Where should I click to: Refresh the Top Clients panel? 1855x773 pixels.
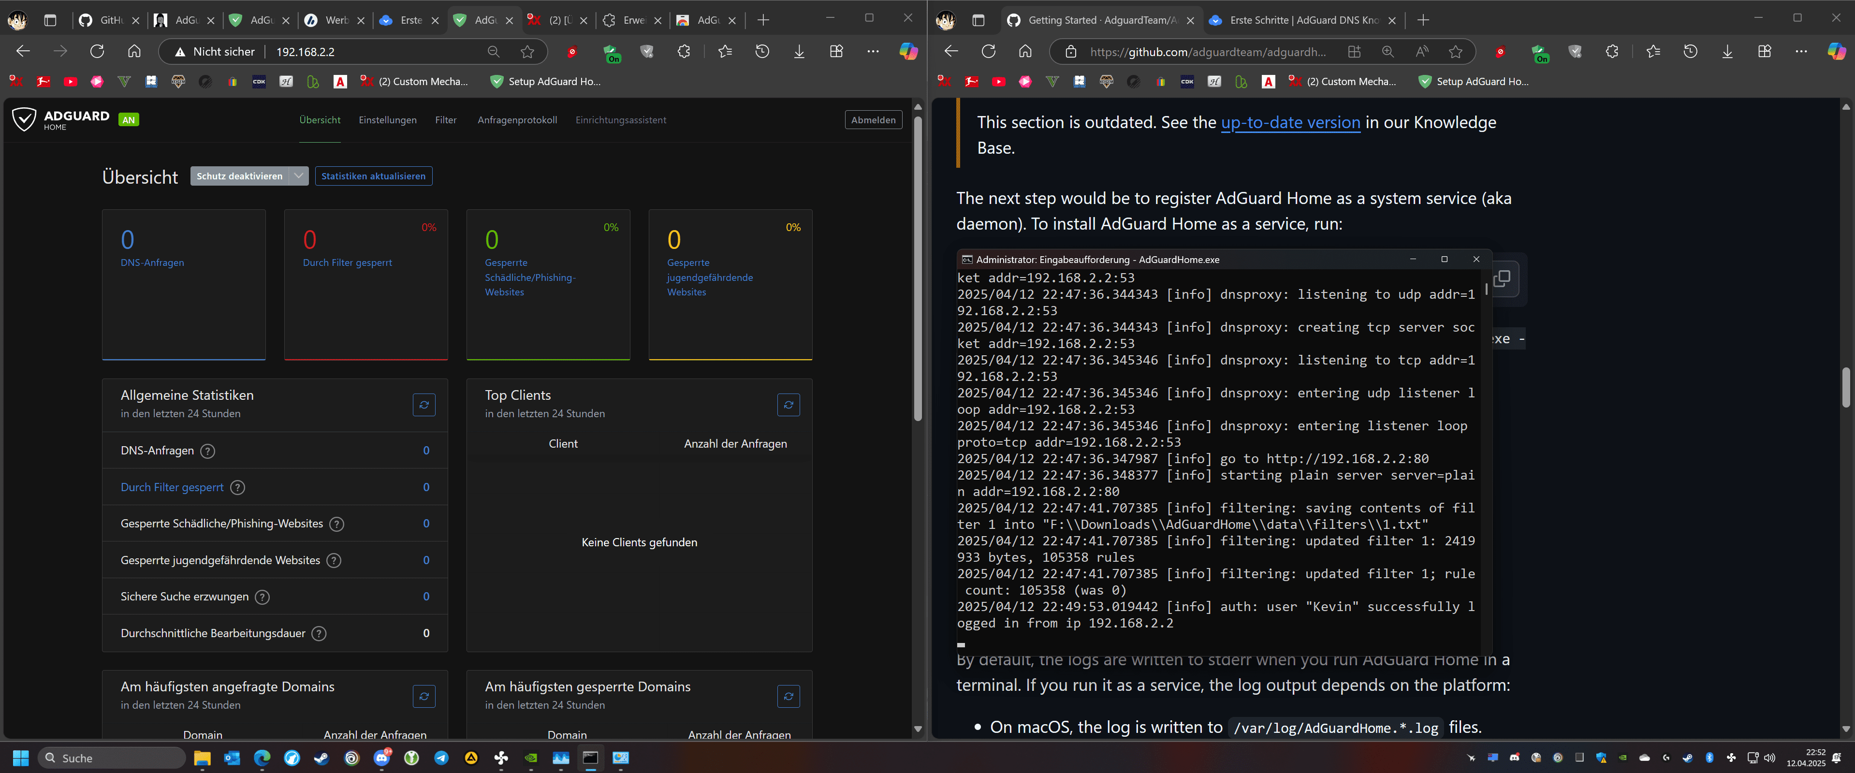click(789, 405)
